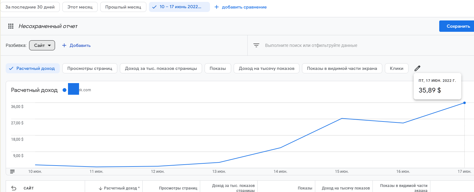The height and width of the screenshot is (192, 474).
Task: Click the chart legend lines icon
Action: pyautogui.click(x=12, y=171)
